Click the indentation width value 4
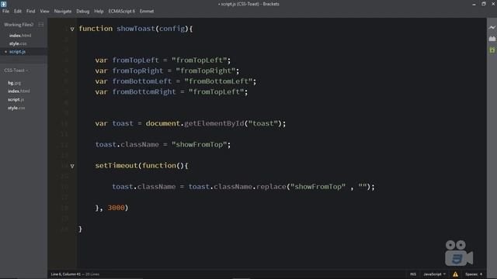 481,274
